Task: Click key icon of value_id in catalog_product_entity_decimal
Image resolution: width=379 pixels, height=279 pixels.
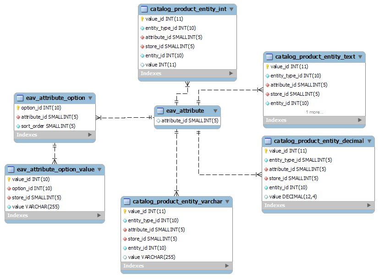Action: 266,151
